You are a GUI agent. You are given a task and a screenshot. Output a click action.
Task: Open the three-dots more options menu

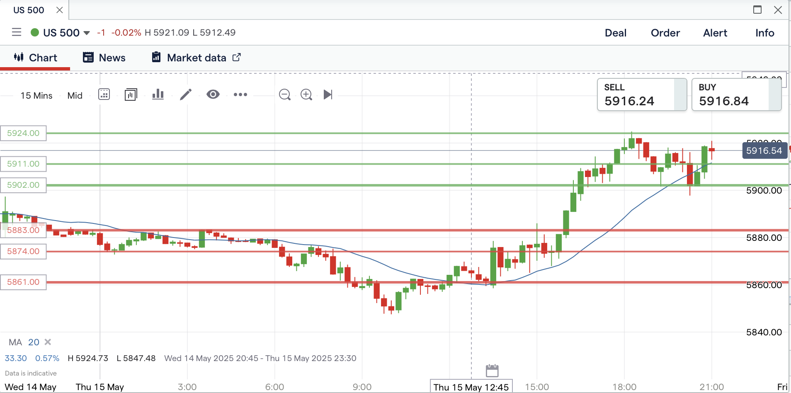(x=240, y=95)
